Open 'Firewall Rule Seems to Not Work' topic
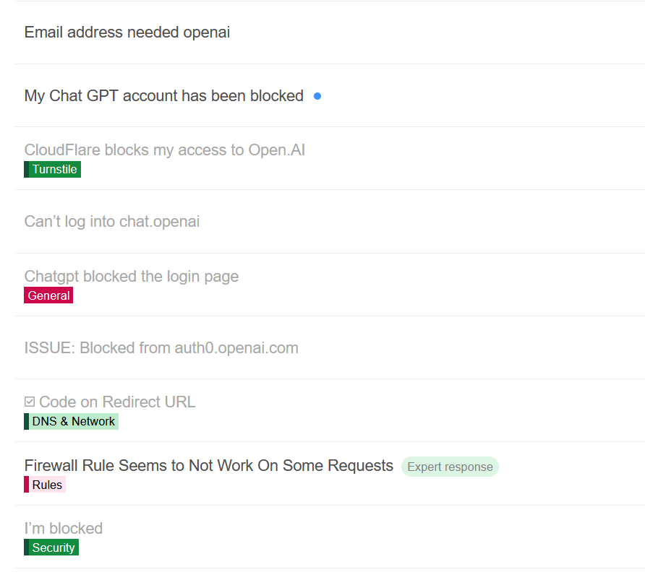Screen dimensions: 645x580 point(208,466)
